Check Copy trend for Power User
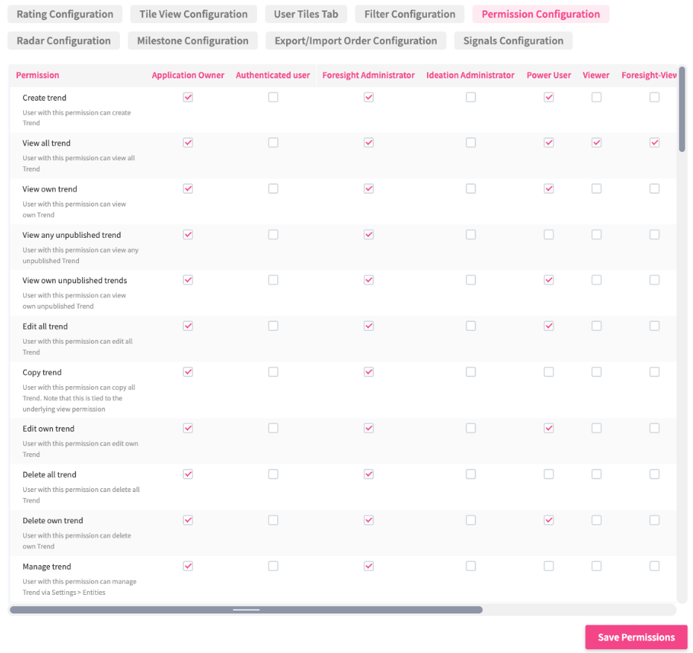 click(549, 371)
